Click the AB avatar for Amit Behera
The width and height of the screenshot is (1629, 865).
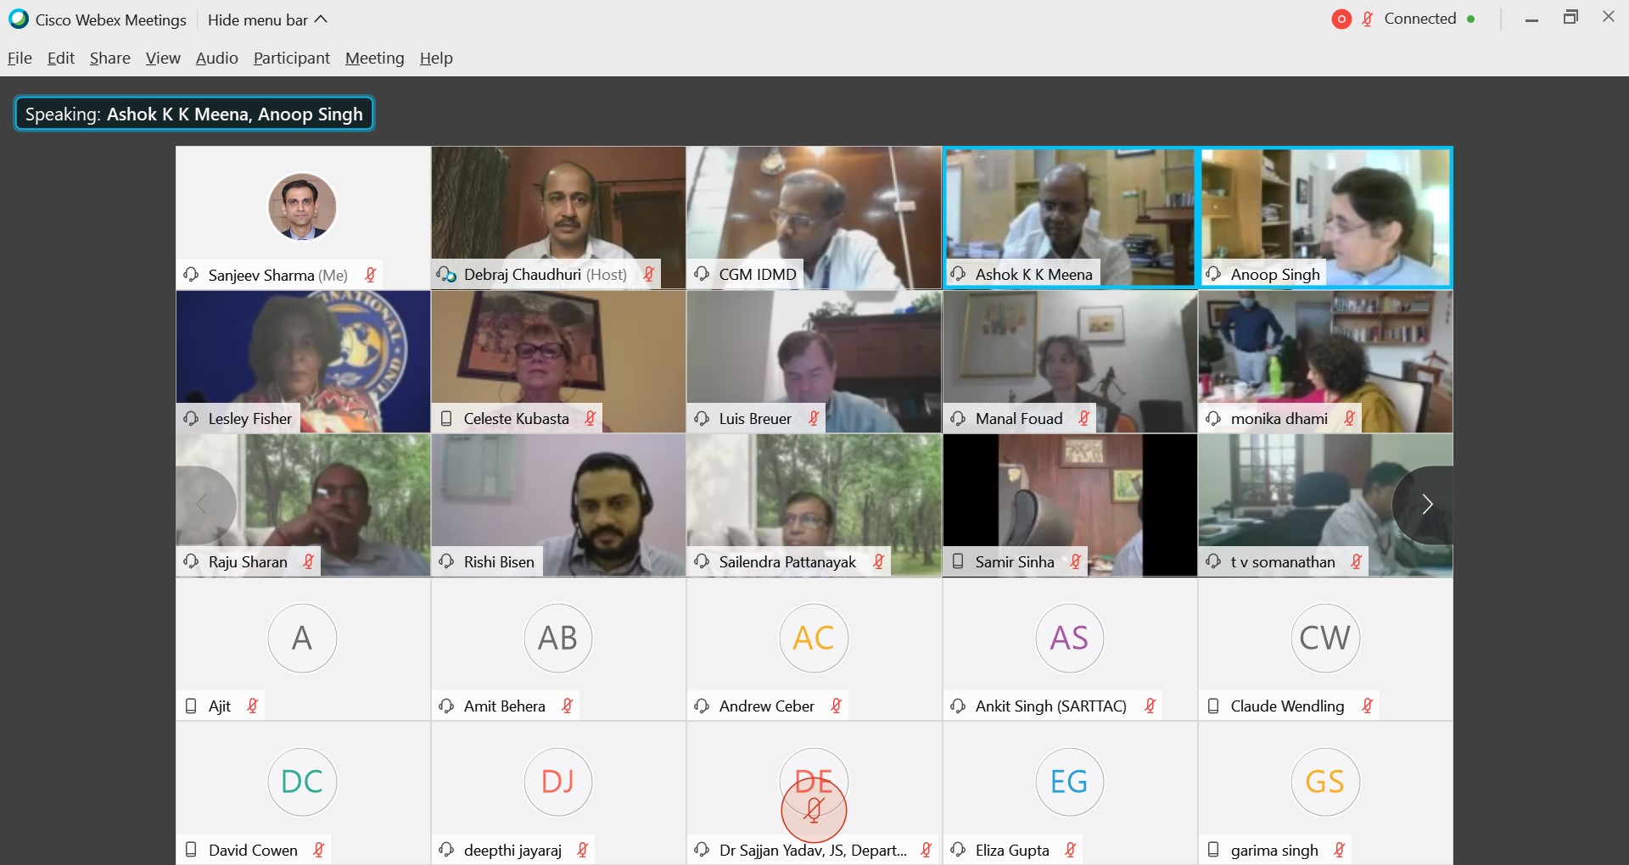[557, 638]
